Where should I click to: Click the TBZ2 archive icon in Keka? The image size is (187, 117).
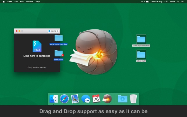37,47
